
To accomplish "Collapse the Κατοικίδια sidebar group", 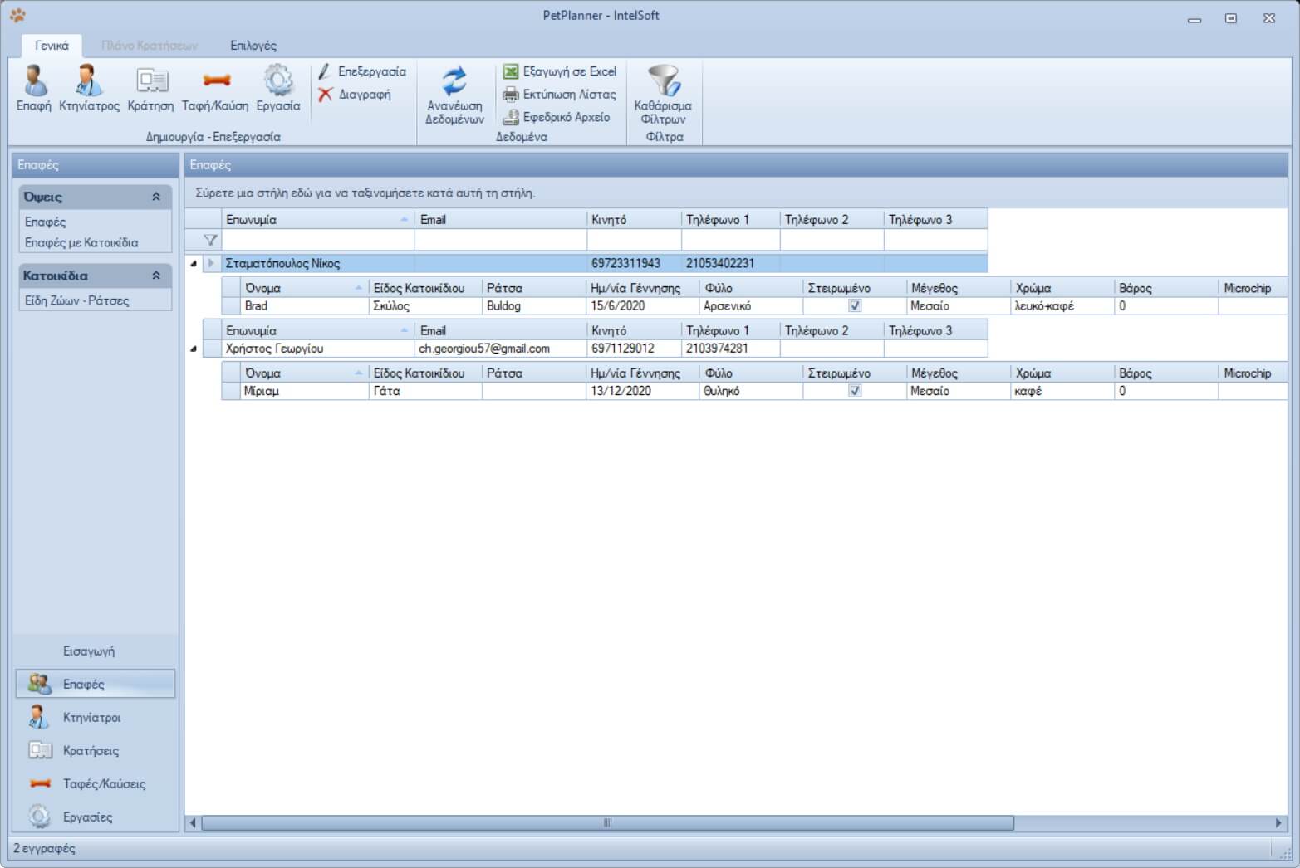I will click(x=155, y=276).
